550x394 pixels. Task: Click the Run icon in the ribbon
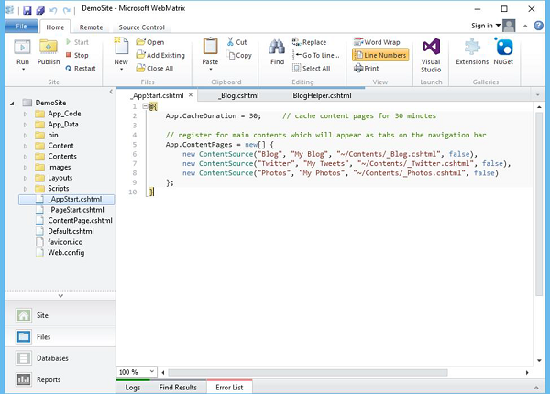click(23, 47)
